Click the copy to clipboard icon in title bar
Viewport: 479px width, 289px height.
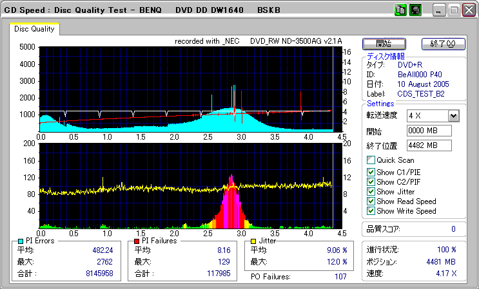[x=400, y=10]
